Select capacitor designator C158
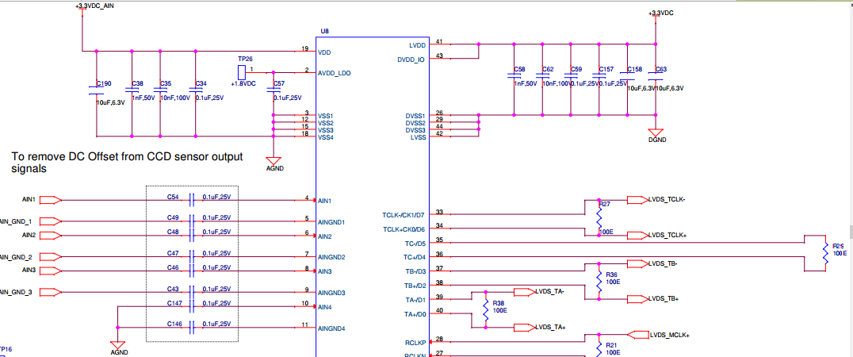Viewport: 853px width, 357px height. pyautogui.click(x=634, y=70)
